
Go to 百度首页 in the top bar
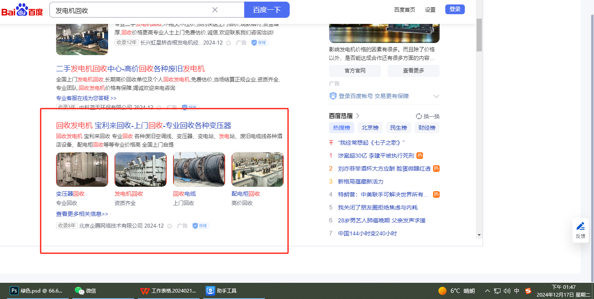[405, 10]
